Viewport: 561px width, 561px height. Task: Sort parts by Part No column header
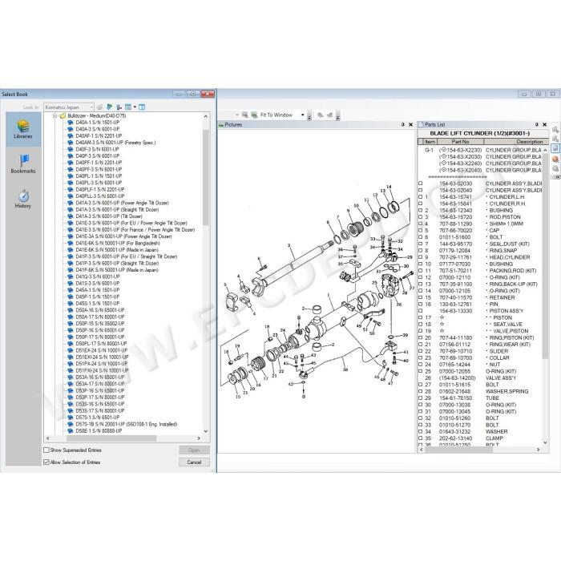[x=460, y=142]
